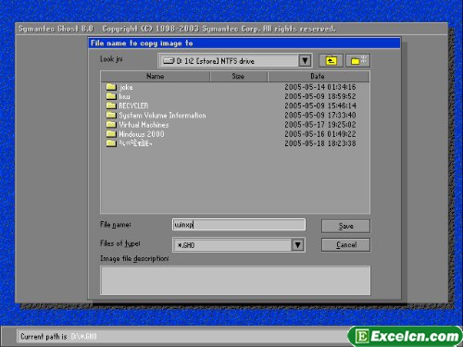Sort list by Size column header
The width and height of the screenshot is (463, 347).
point(238,76)
